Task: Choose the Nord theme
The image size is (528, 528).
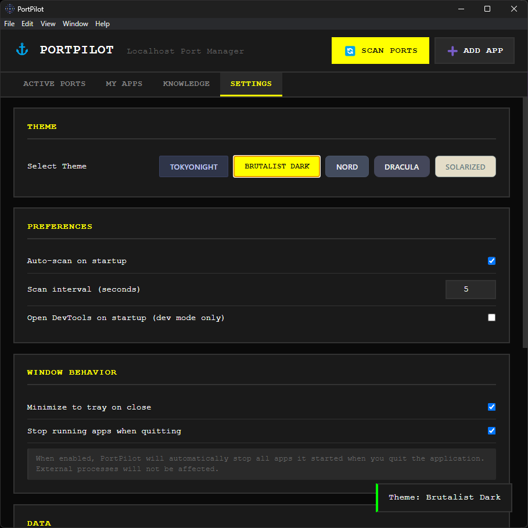Action: click(347, 167)
